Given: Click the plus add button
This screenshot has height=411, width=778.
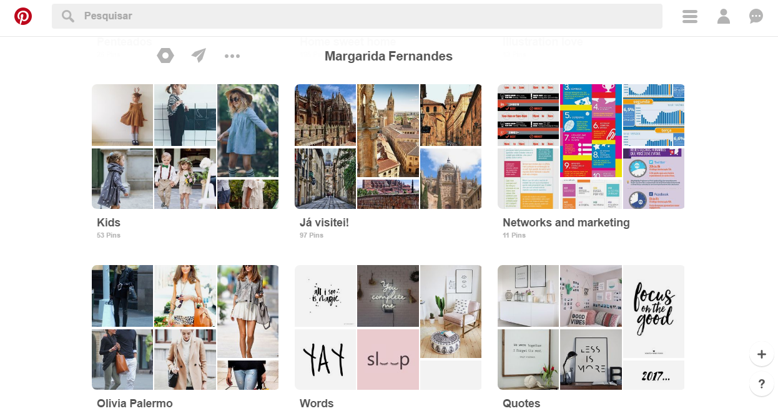Looking at the screenshot, I should [x=761, y=355].
